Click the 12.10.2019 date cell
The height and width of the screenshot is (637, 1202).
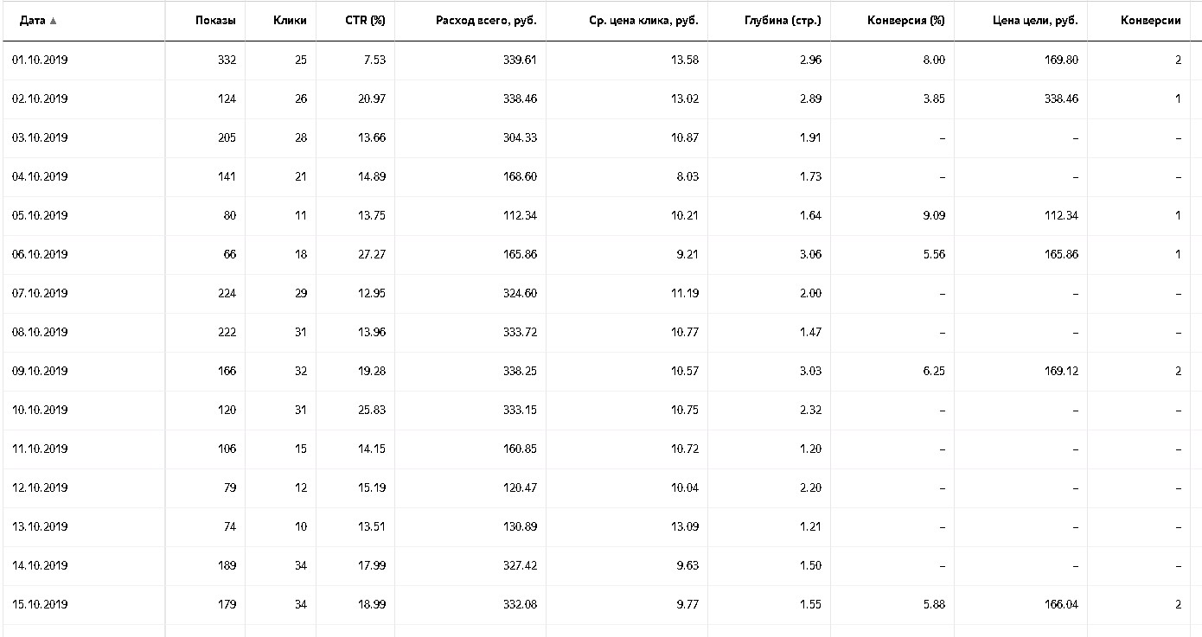(40, 487)
